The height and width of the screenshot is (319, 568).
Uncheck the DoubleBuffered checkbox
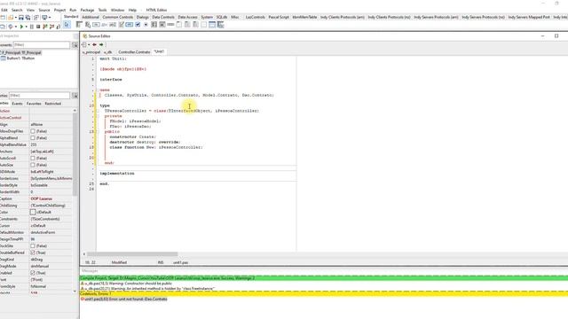33,253
